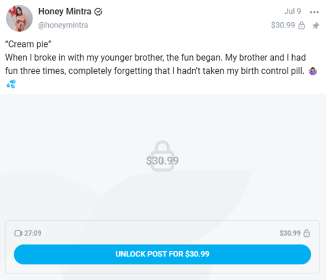The height and width of the screenshot is (280, 326).
Task: Open Honey Mintra's profile avatar
Action: 19,18
